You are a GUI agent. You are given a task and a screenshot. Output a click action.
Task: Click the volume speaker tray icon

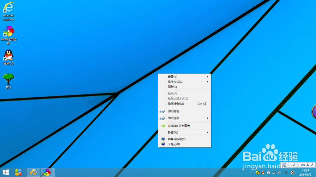(280, 173)
